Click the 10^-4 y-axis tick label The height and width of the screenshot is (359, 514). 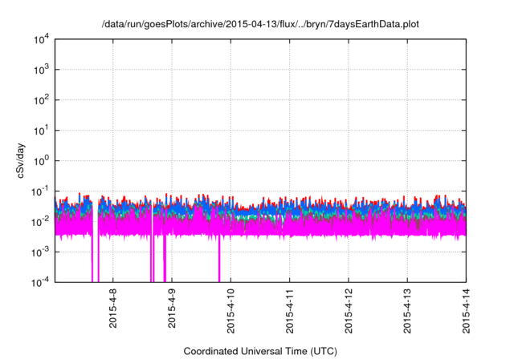(40, 282)
